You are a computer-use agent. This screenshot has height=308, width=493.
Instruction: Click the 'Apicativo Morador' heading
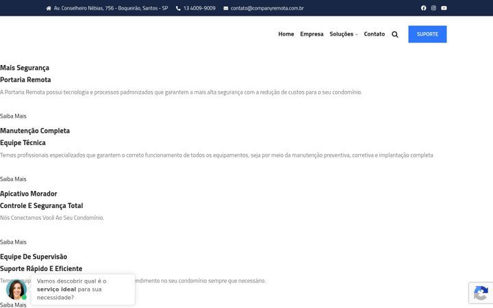point(29,194)
